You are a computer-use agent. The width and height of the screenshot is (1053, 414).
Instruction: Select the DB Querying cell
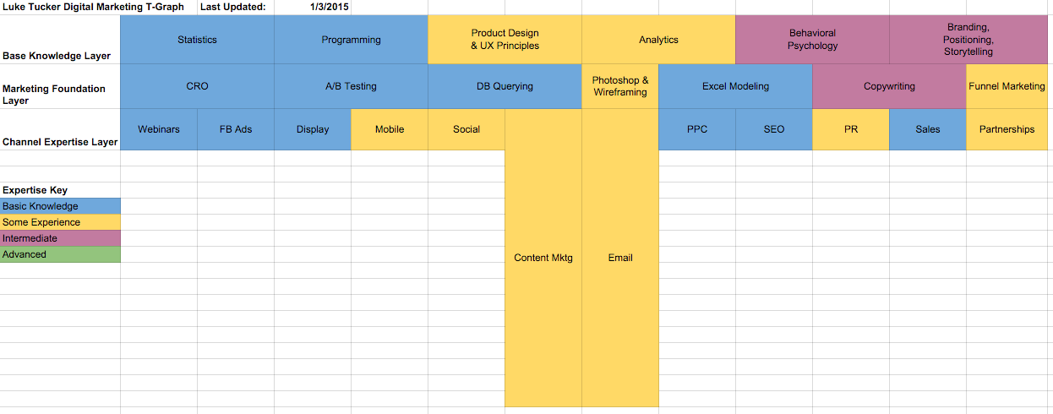[x=505, y=86]
